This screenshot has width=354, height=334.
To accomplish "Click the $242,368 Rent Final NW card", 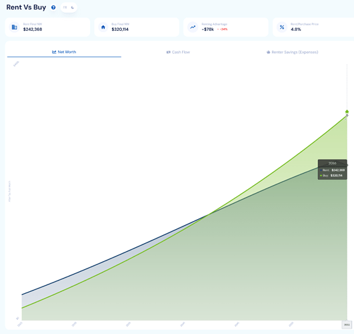I will pos(47,27).
